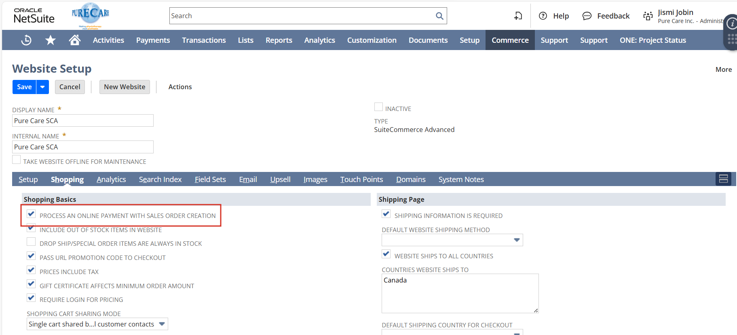Uncheck Prices Include Tax
The width and height of the screenshot is (737, 335).
coord(31,270)
